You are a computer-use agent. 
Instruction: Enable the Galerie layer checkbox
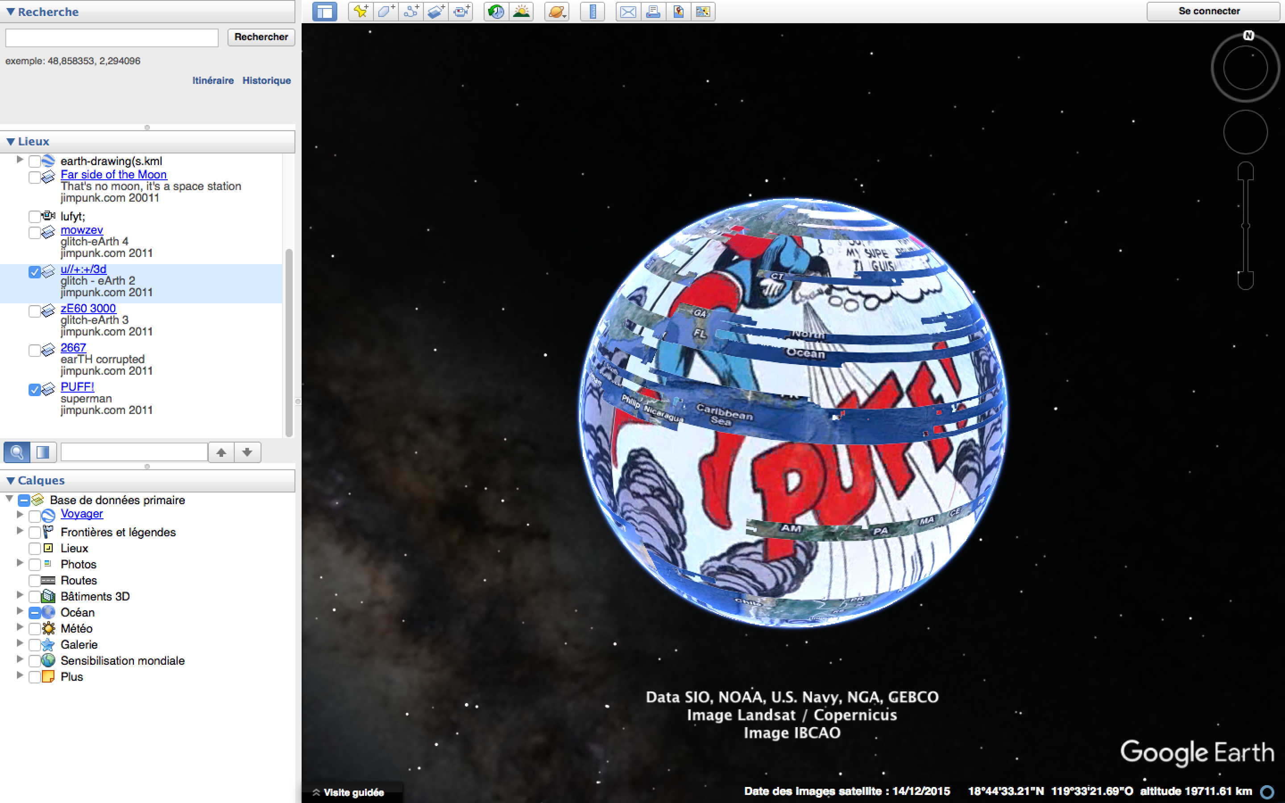[x=34, y=645]
